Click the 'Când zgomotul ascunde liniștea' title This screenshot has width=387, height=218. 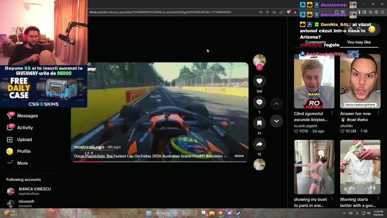(311, 117)
